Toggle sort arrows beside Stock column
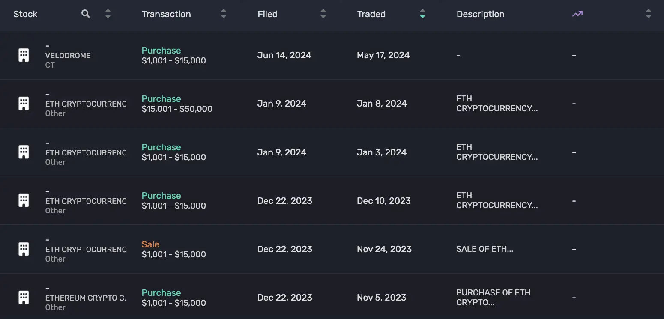This screenshot has width=664, height=319. (108, 14)
